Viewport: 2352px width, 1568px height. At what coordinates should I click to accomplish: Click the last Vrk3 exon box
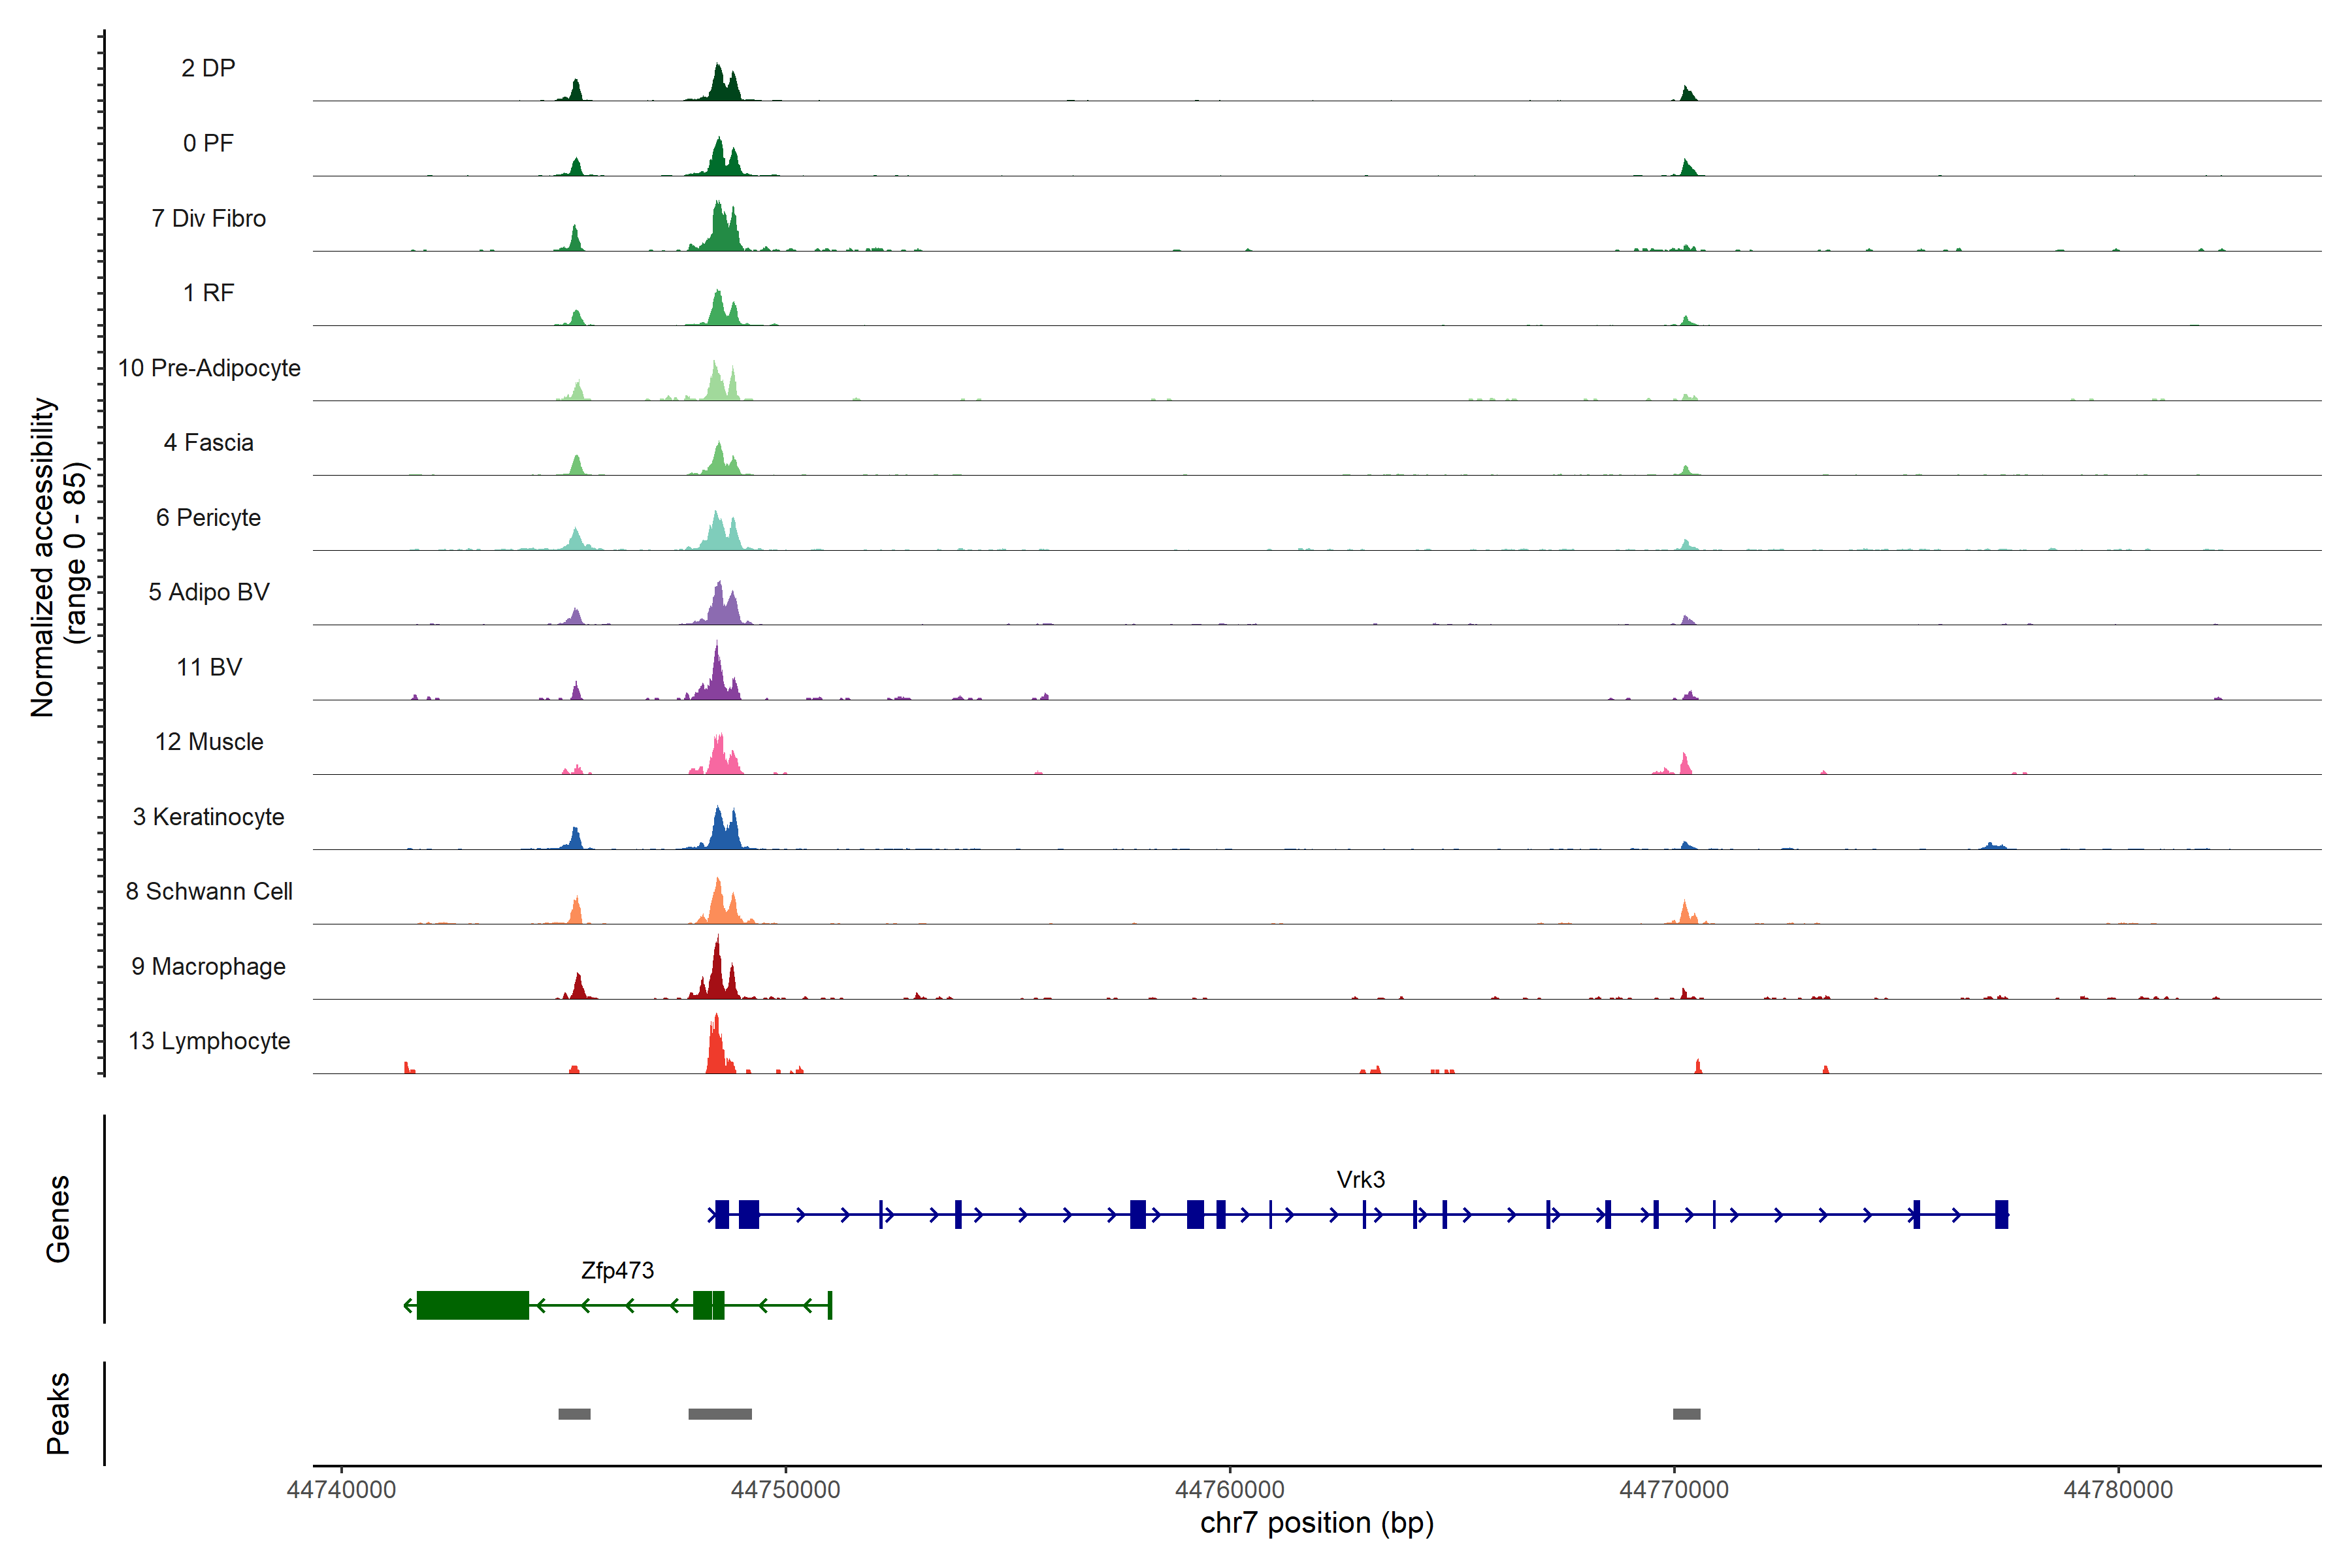pyautogui.click(x=2001, y=1214)
